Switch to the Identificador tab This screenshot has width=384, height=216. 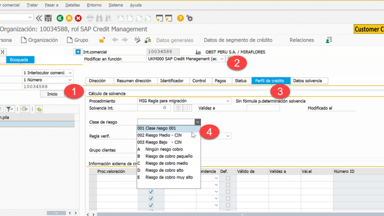[171, 81]
